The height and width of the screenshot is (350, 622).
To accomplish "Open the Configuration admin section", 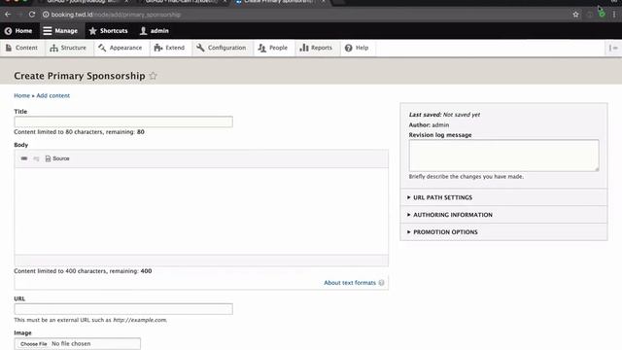I will [x=222, y=48].
